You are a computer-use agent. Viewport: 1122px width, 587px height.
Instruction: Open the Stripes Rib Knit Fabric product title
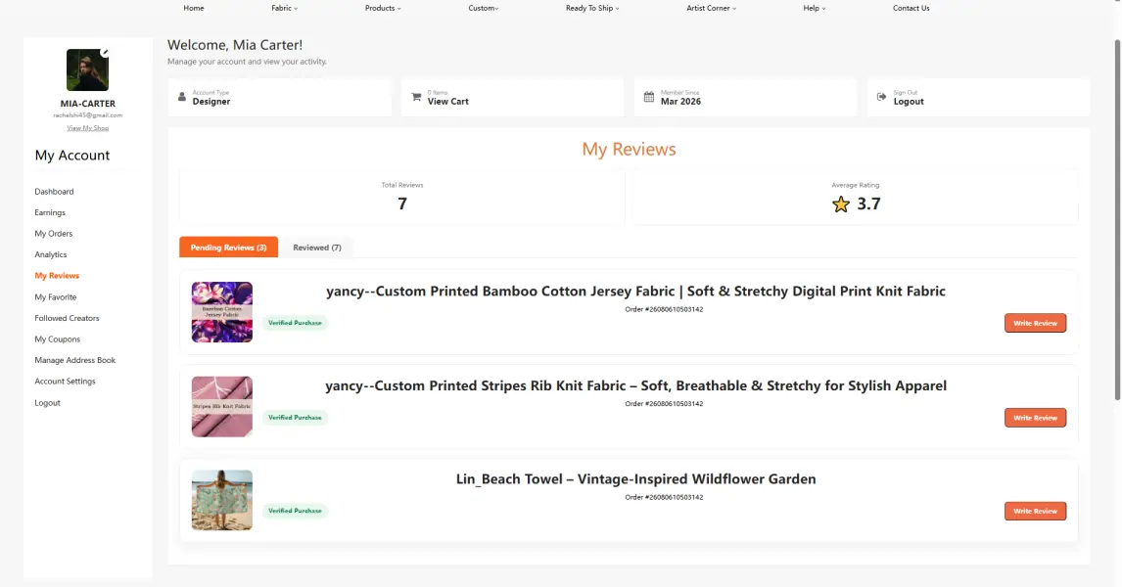(635, 385)
